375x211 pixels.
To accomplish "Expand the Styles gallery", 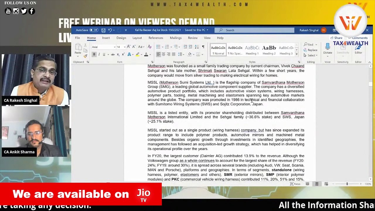I will click(x=296, y=54).
